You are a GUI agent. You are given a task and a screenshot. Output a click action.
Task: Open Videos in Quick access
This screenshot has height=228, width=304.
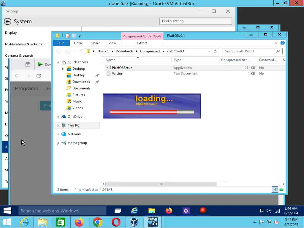pos(77,108)
